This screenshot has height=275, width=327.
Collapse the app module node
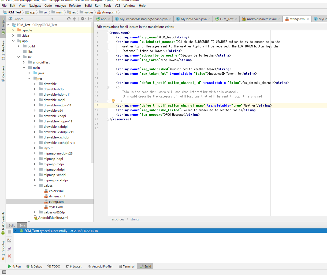(x=13, y=41)
